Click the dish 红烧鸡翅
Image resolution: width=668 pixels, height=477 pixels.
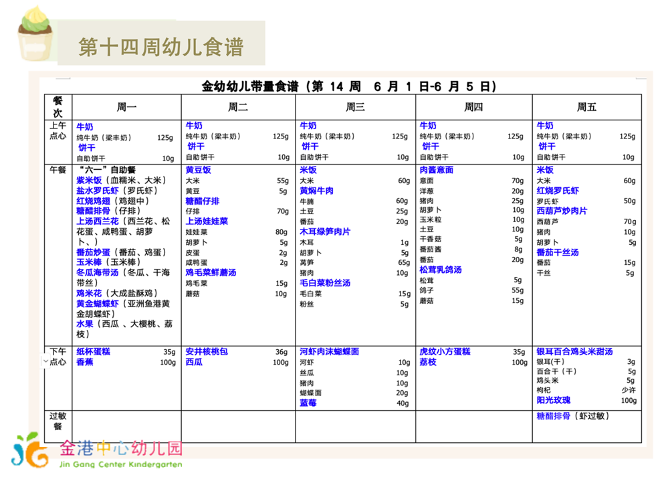click(94, 201)
